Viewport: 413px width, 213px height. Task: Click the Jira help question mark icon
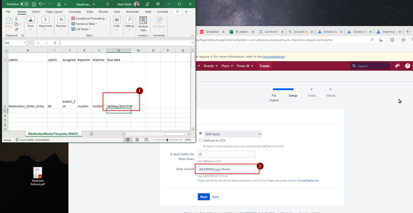coord(408,66)
